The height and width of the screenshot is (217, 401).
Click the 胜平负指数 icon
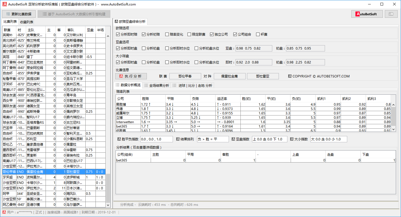[119, 139]
